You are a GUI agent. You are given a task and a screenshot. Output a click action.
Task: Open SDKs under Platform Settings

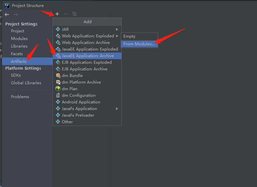(27, 75)
